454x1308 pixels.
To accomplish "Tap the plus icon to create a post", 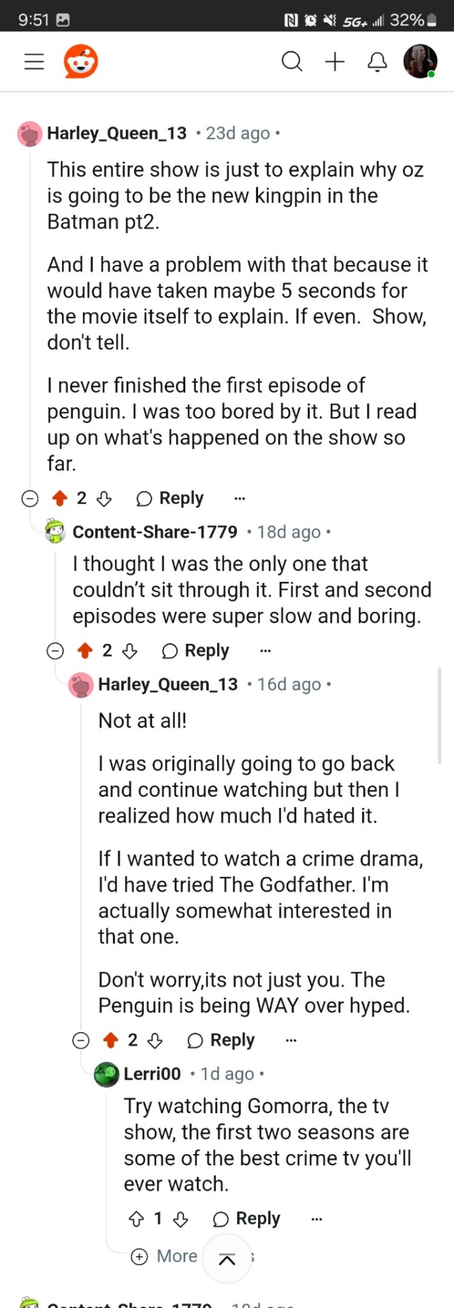I will point(335,62).
